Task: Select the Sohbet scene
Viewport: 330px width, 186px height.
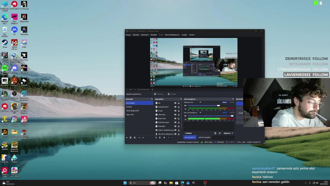Action: coord(139,107)
